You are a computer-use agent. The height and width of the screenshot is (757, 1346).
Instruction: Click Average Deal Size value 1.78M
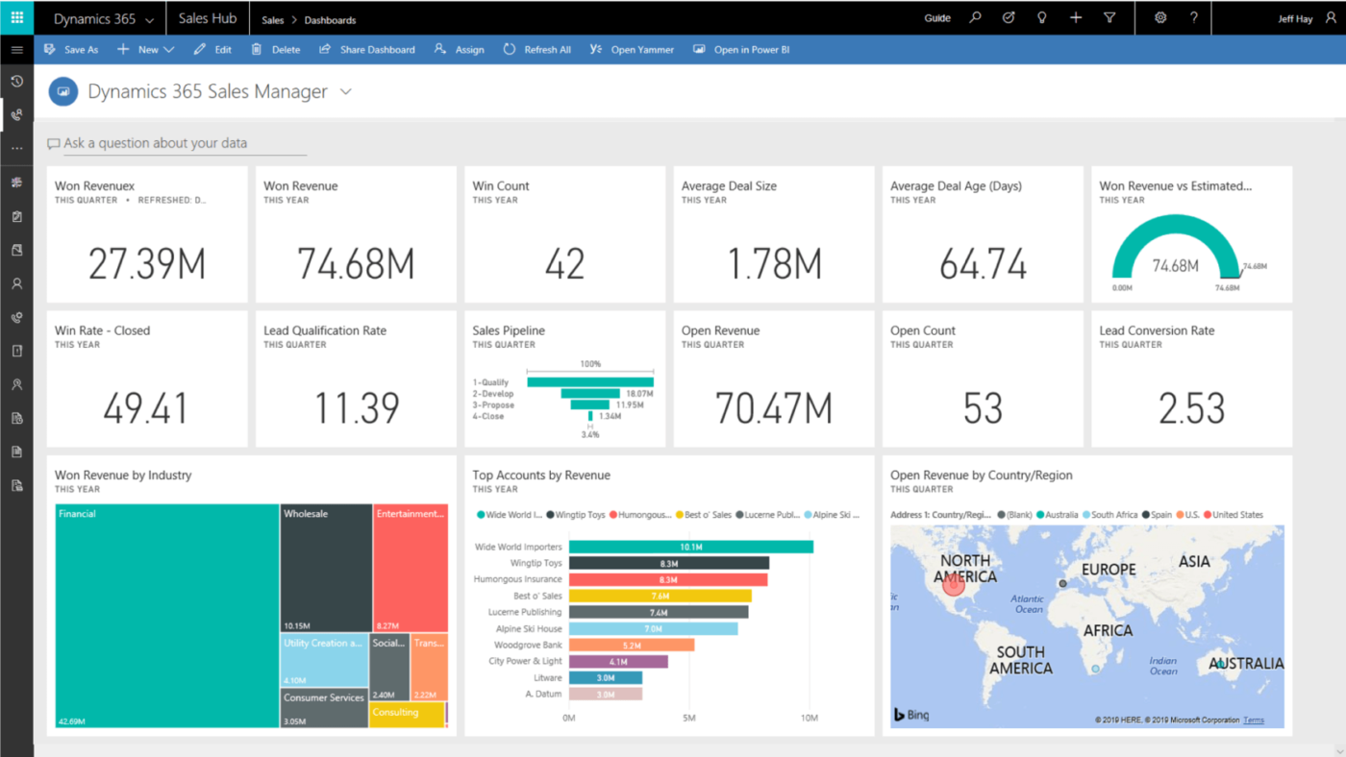point(774,264)
